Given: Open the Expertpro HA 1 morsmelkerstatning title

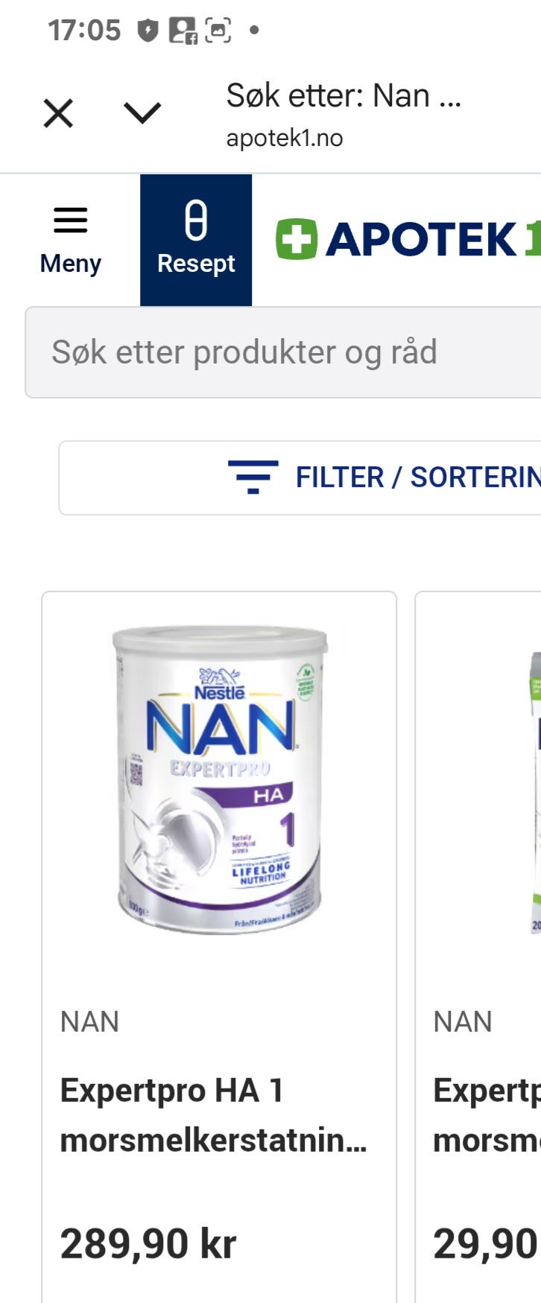Looking at the screenshot, I should (x=213, y=1115).
